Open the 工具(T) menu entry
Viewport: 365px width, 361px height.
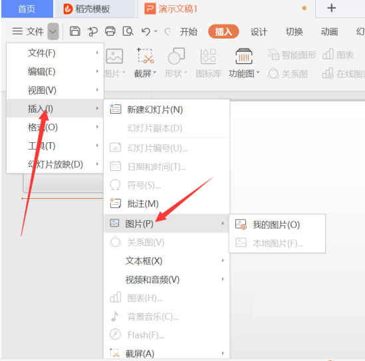pos(55,146)
